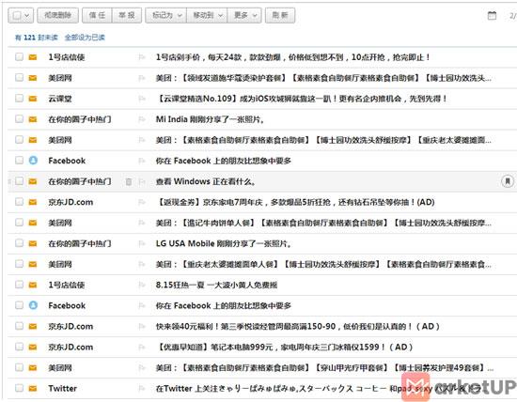Click the envelope icon of the 家电7周年庆 email
517x402 pixels.
point(33,202)
